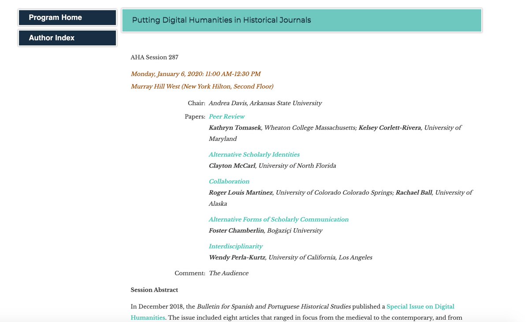View Alternative Forms of Scholarly Communication paper

[279, 219]
